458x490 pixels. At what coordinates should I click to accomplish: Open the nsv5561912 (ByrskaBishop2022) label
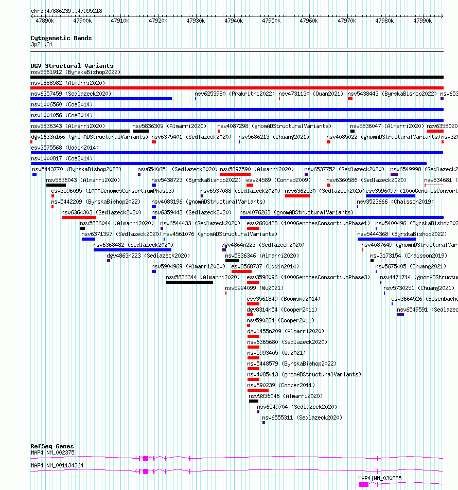click(76, 72)
